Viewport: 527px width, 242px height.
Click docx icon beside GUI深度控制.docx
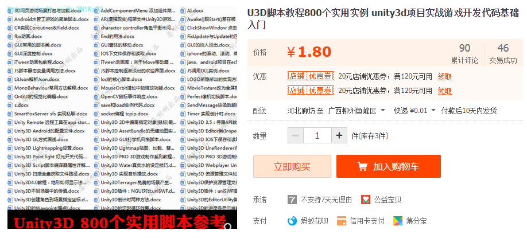pos(10,53)
